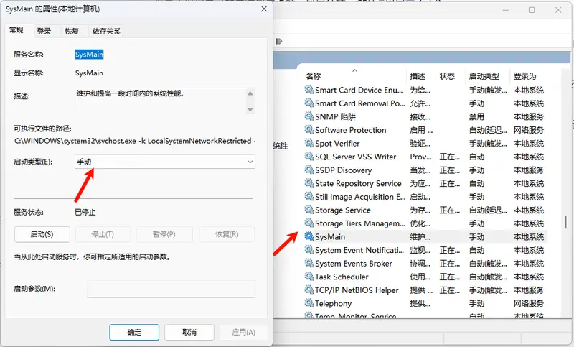Select the System Events Broker row
This screenshot has width=574, height=347.
(354, 264)
